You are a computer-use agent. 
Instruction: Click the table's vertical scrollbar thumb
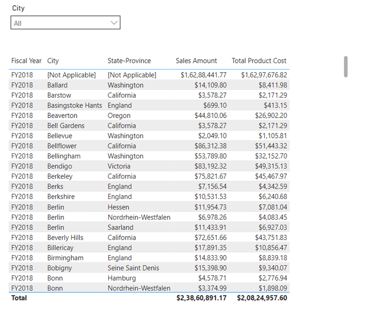point(346,66)
